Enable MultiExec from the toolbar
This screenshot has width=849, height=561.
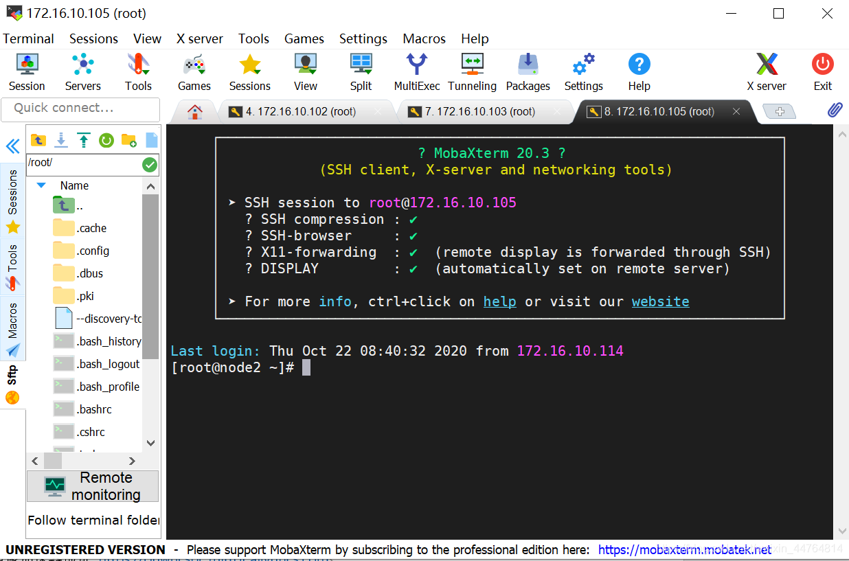click(417, 72)
